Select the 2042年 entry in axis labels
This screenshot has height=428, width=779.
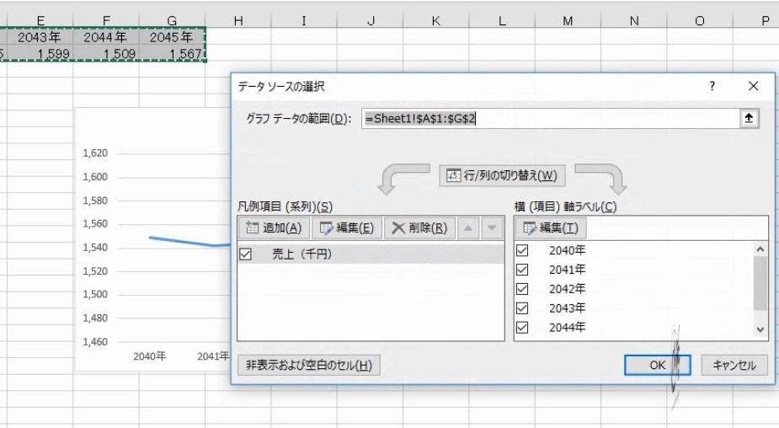point(567,289)
